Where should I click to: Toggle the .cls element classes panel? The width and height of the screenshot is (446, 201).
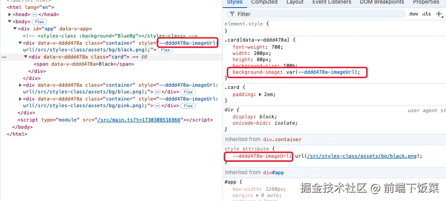(x=426, y=14)
